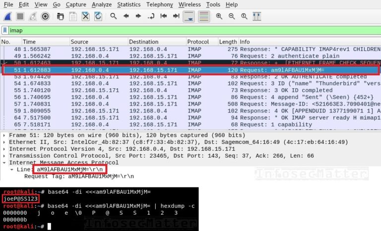
Task: Select the Request Tag detail line
Action: point(79,176)
